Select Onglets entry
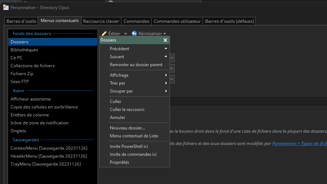This screenshot has height=184, width=327. click(53, 131)
